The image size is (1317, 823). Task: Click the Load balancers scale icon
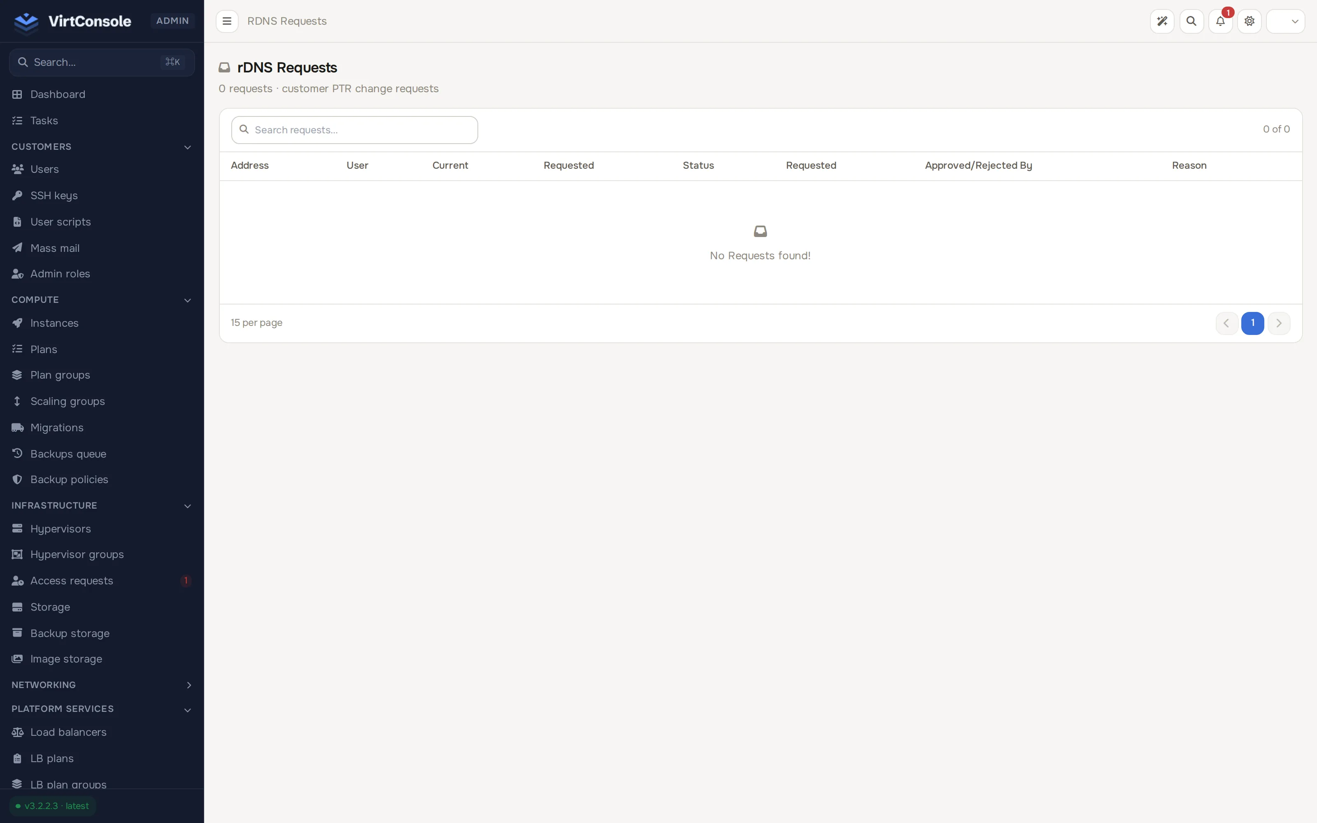click(x=17, y=732)
